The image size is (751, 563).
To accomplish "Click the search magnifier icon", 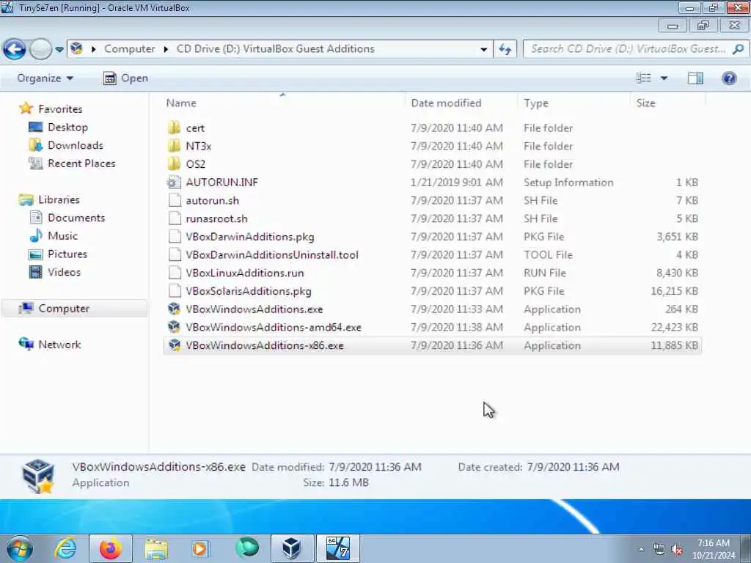I will pyautogui.click(x=738, y=49).
